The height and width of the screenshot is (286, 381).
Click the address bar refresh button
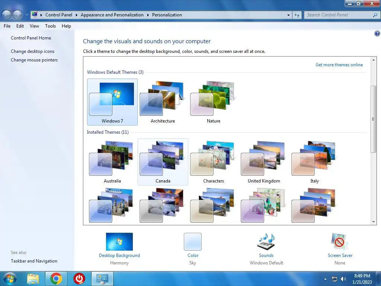[297, 15]
